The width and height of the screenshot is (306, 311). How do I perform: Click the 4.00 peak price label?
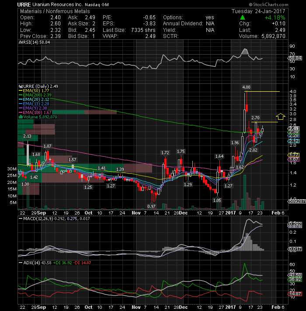pyautogui.click(x=246, y=87)
